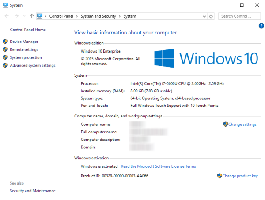Refresh the System page

point(211,16)
